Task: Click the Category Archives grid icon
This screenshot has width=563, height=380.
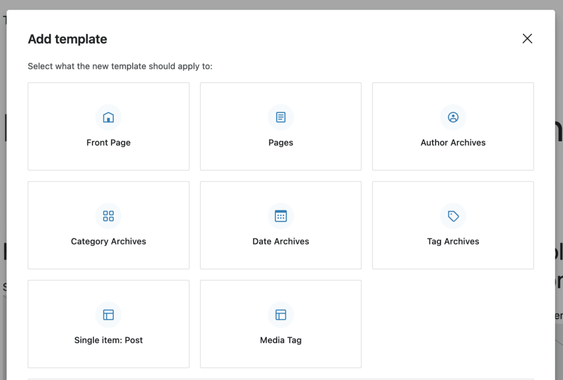Action: pos(108,216)
